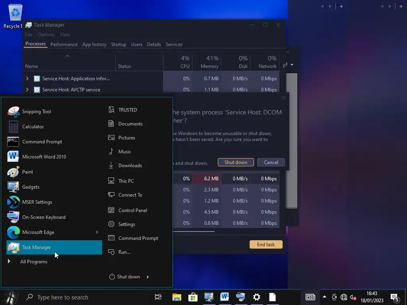407x305 pixels.
Task: Open notifications action center icon
Action: [x=395, y=297]
